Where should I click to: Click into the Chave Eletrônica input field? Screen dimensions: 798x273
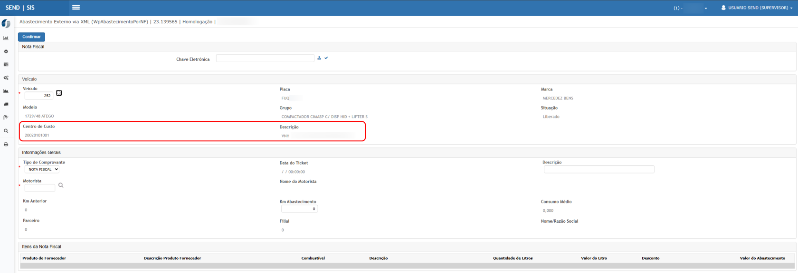[x=265, y=58]
